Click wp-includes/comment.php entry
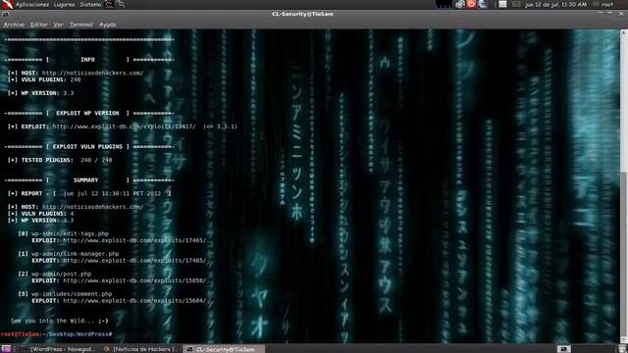Viewport: 628px width, 353px height. [x=72, y=294]
